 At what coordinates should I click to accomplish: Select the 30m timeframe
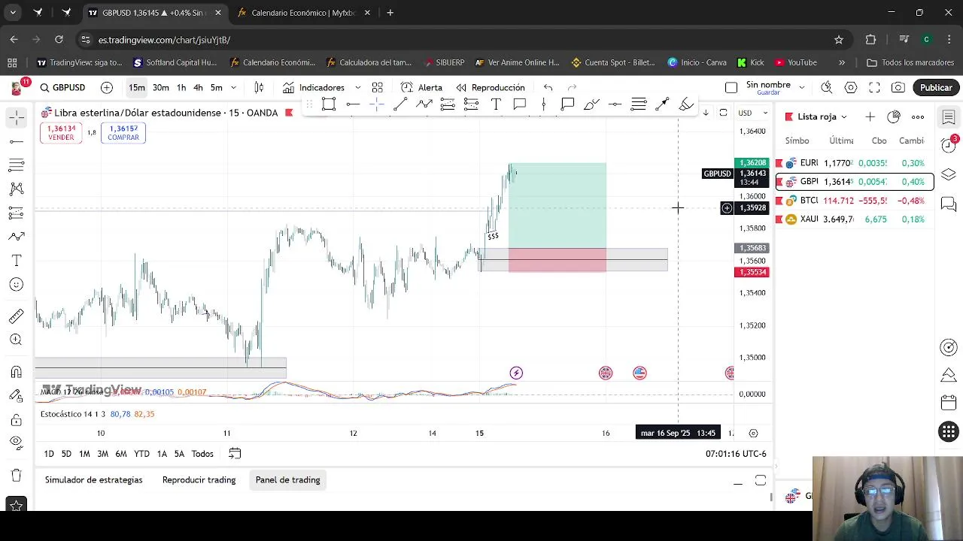pyautogui.click(x=161, y=88)
